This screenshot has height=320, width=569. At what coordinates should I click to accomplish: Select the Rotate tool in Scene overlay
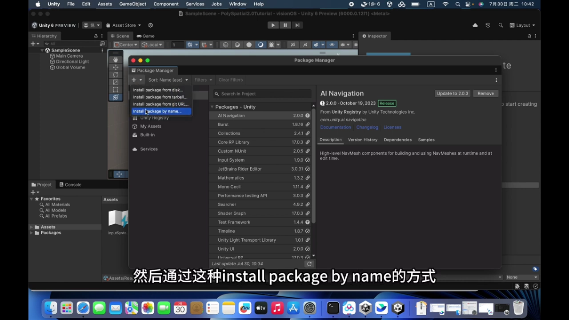click(x=116, y=75)
